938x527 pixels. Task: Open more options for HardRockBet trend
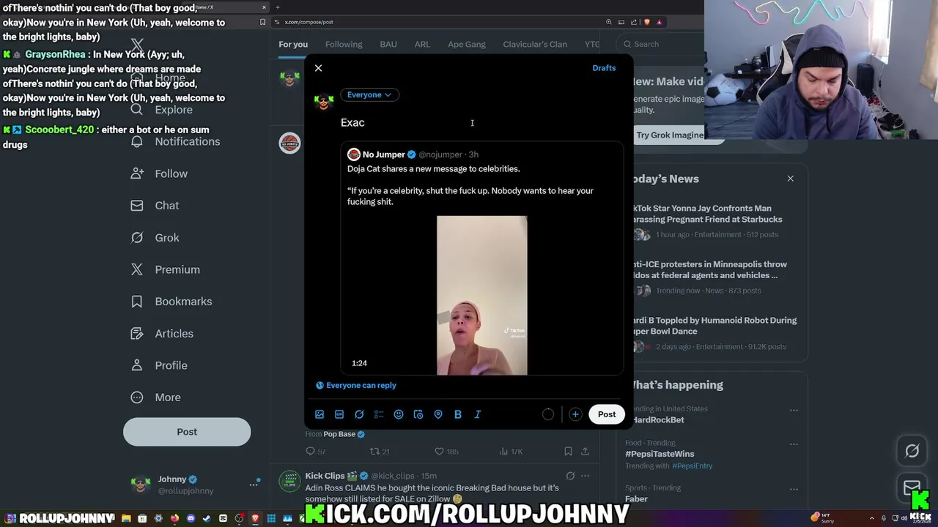(794, 411)
